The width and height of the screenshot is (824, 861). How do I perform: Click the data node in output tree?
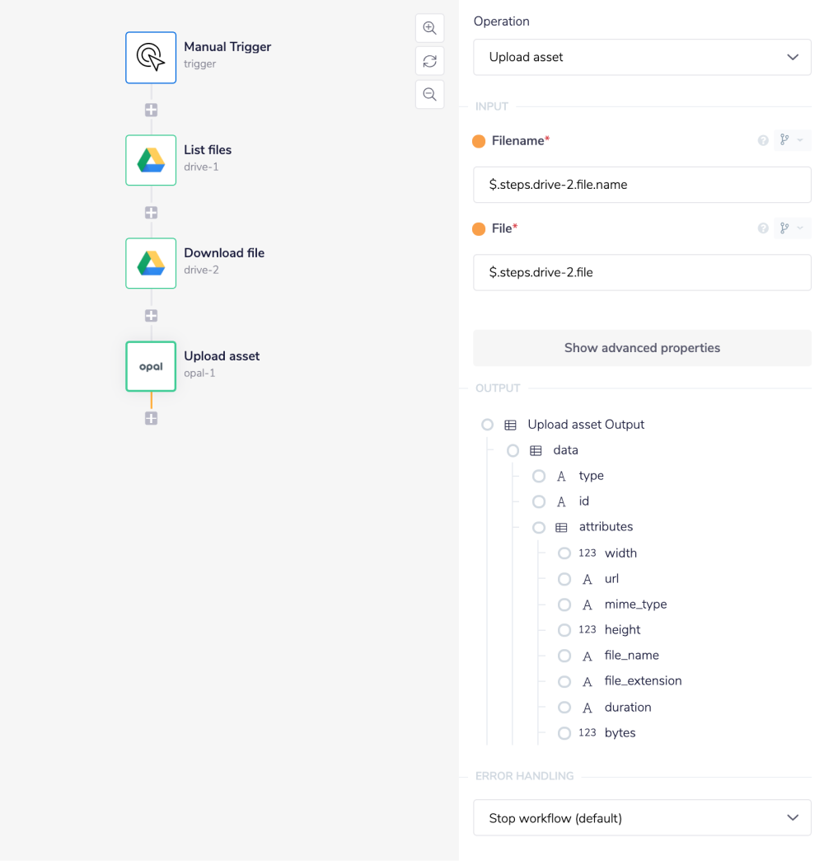[565, 450]
